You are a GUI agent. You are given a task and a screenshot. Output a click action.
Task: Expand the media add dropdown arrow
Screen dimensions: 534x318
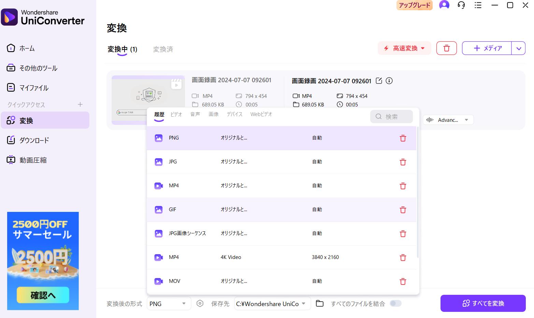tap(519, 48)
